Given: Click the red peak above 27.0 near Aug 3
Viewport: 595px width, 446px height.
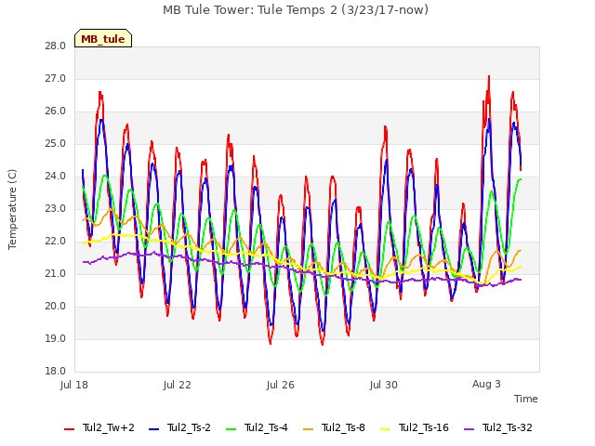Looking at the screenshot, I should [x=489, y=76].
